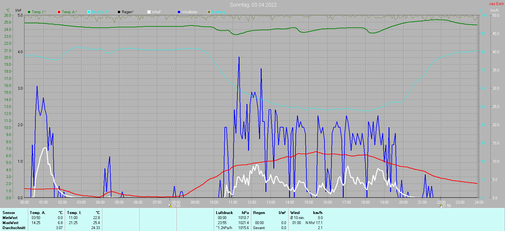
Task: Click the km/h axis unit at top right
Action: [494, 10]
